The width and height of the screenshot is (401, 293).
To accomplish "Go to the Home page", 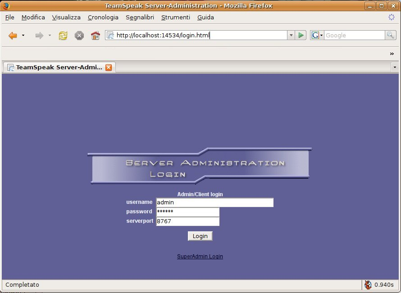I will (x=96, y=36).
